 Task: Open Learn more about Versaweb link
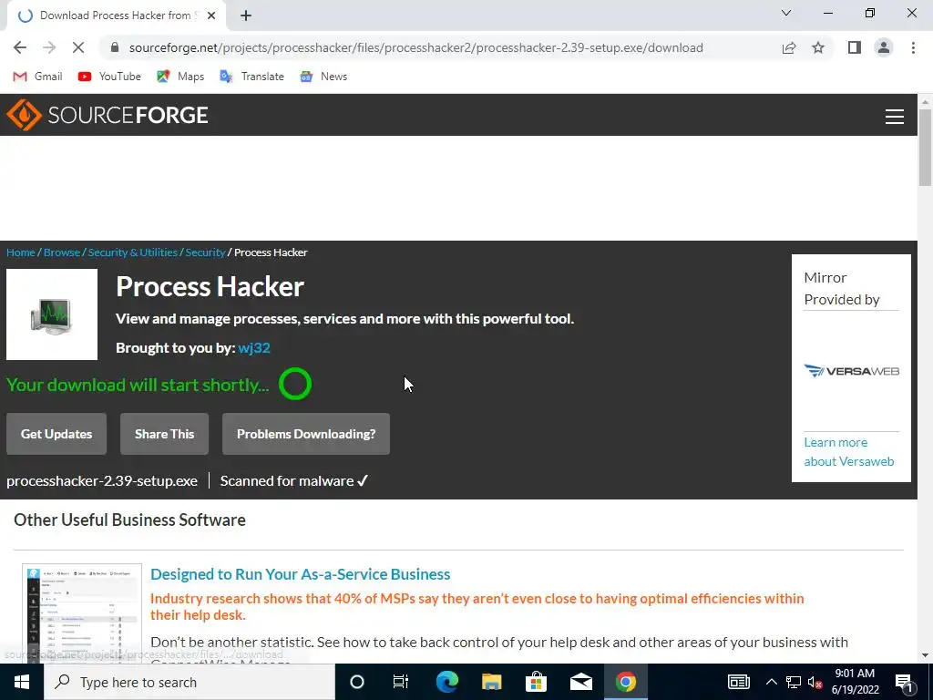point(848,452)
